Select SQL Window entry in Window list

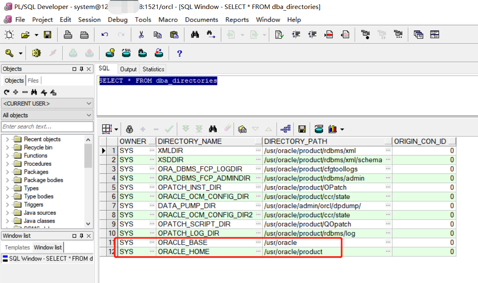[x=47, y=258]
